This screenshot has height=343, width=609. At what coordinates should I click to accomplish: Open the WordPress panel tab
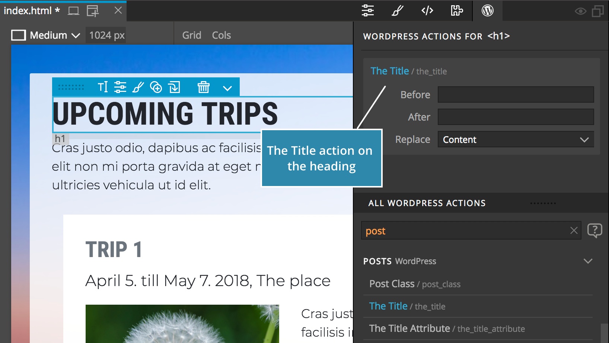[x=488, y=10]
